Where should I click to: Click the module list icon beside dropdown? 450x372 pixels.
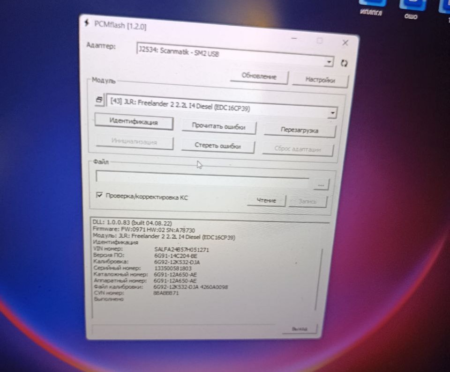click(99, 100)
